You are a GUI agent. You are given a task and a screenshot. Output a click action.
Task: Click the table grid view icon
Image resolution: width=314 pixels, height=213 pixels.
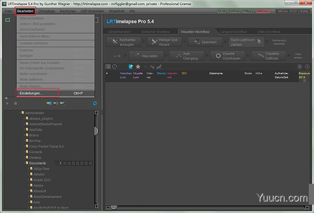108,67
